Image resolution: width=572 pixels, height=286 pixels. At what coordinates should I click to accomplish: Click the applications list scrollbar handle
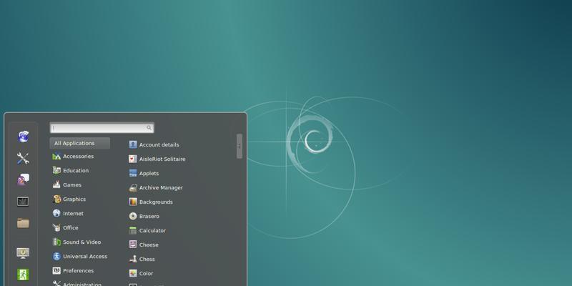240,146
